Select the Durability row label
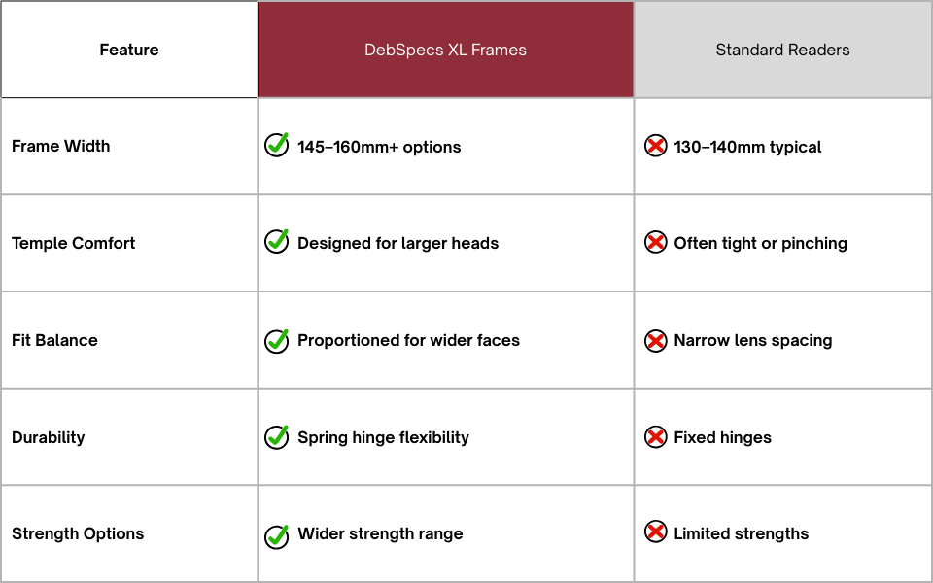933x583 pixels. pyautogui.click(x=49, y=437)
